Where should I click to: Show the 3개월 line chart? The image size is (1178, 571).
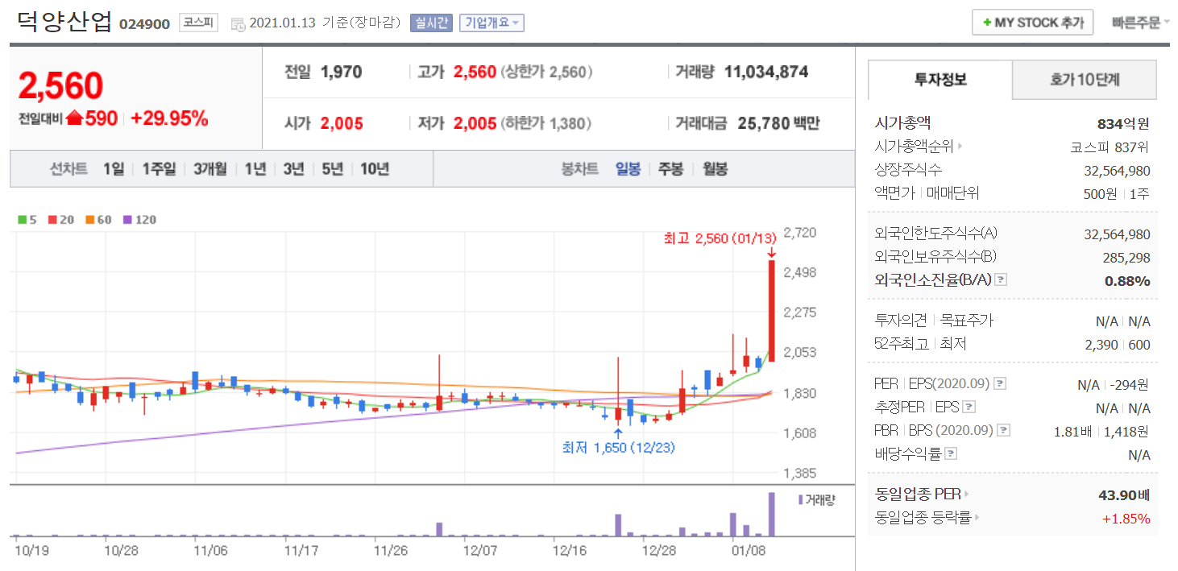point(209,169)
